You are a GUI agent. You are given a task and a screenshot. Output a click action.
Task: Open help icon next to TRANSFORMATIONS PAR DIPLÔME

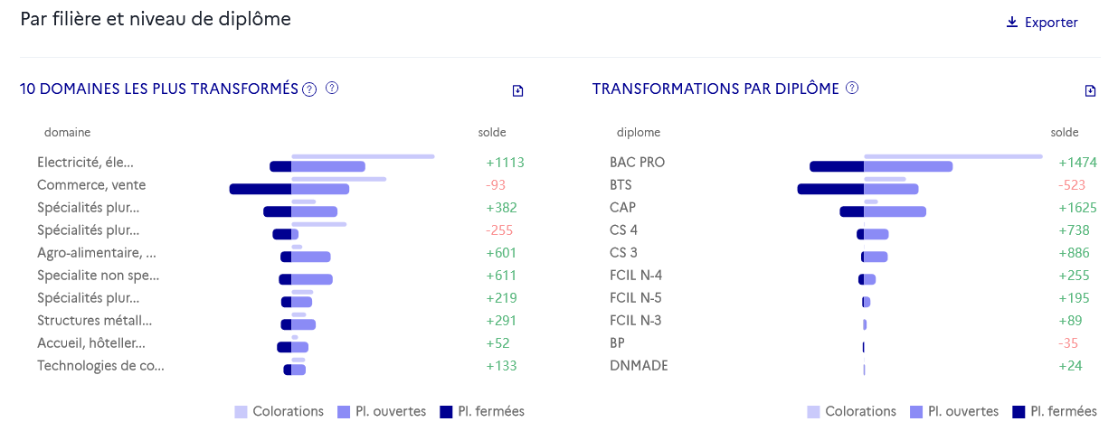point(851,88)
